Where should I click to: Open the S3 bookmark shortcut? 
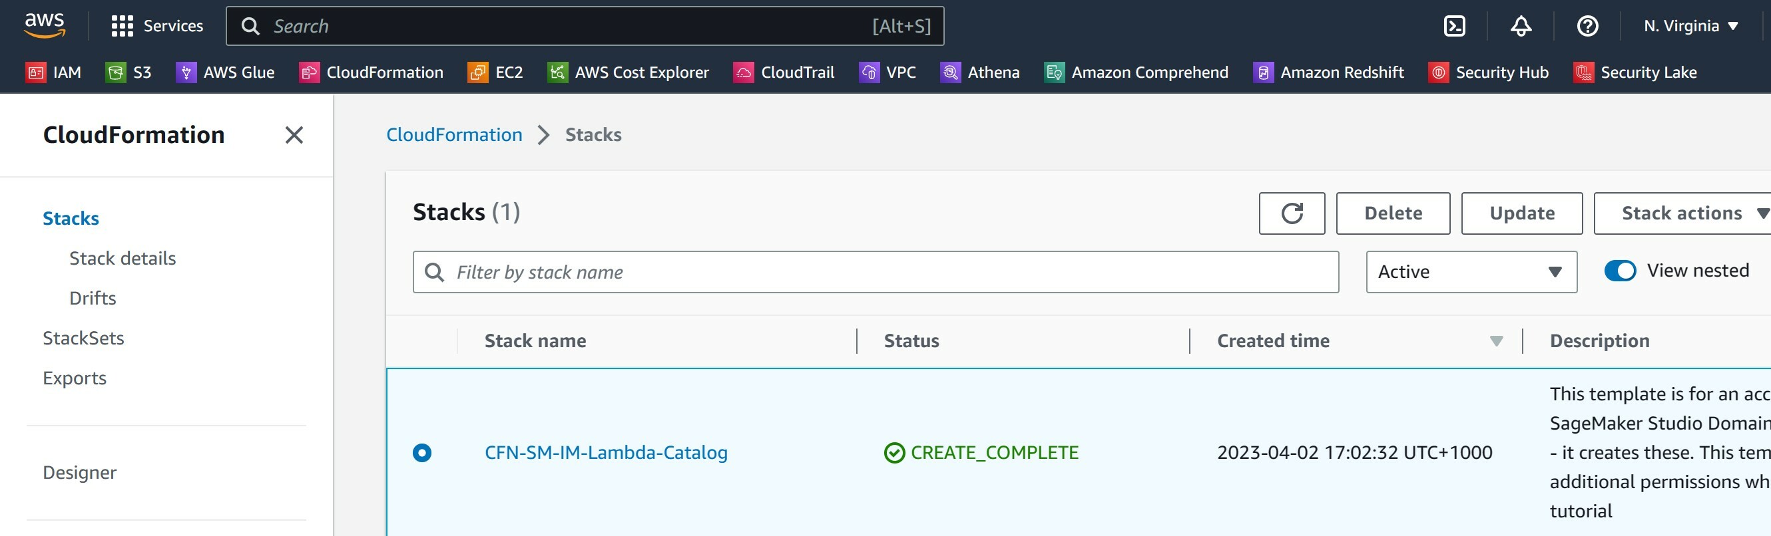pos(128,72)
